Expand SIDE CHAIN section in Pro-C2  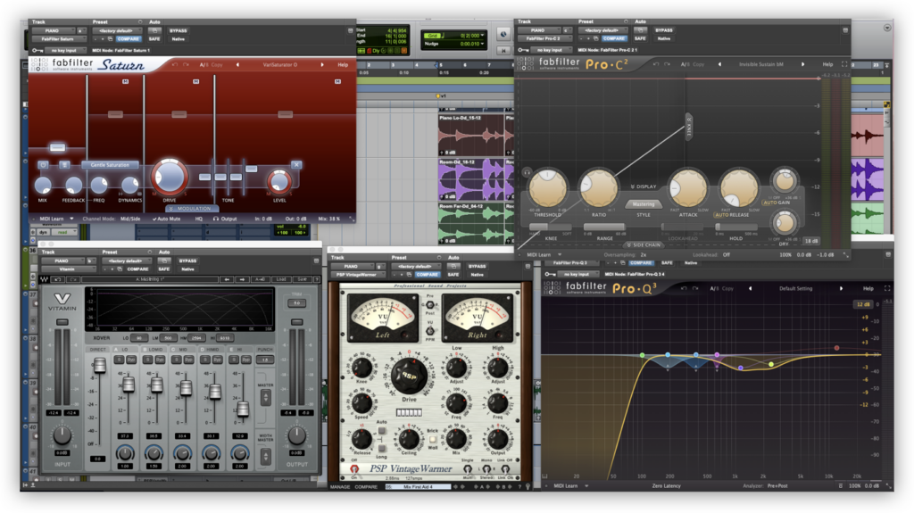point(644,244)
